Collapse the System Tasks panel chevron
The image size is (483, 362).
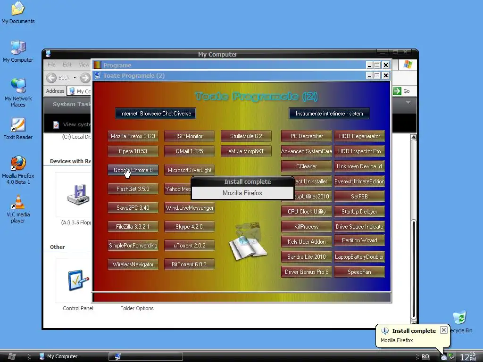pyautogui.click(x=408, y=102)
